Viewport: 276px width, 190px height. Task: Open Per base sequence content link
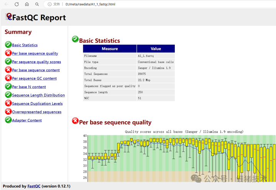(36, 70)
